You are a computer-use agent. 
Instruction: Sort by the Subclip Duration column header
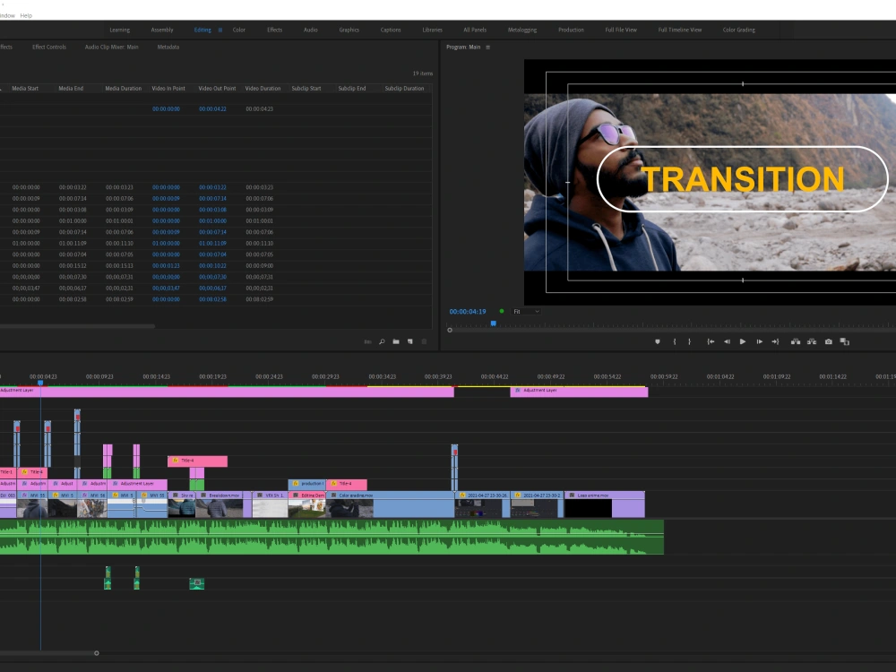point(405,89)
